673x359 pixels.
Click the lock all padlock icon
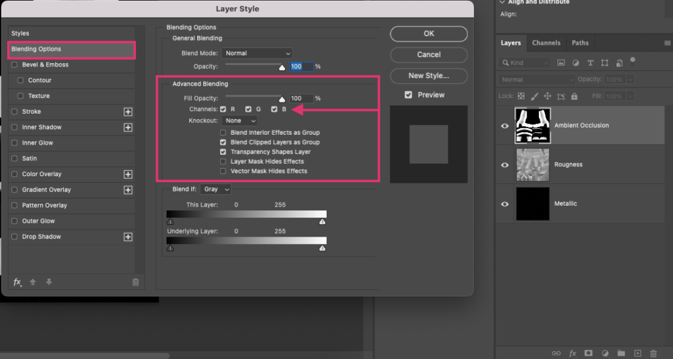(574, 96)
